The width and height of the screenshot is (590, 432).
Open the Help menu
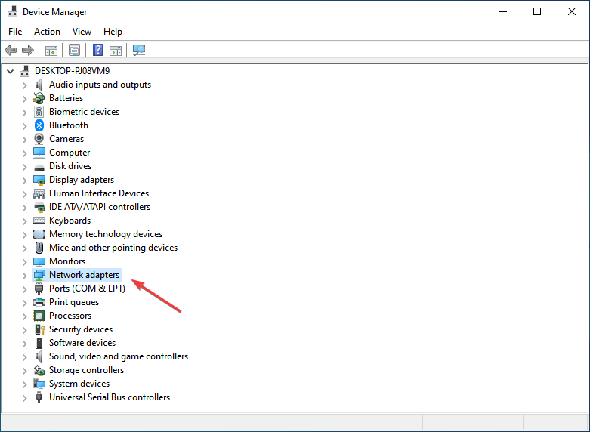[x=113, y=32]
